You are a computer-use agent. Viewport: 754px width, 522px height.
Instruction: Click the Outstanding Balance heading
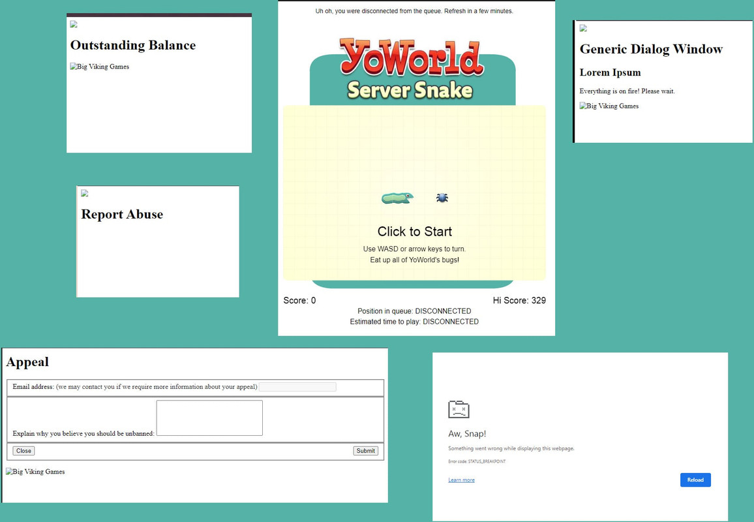pos(132,45)
